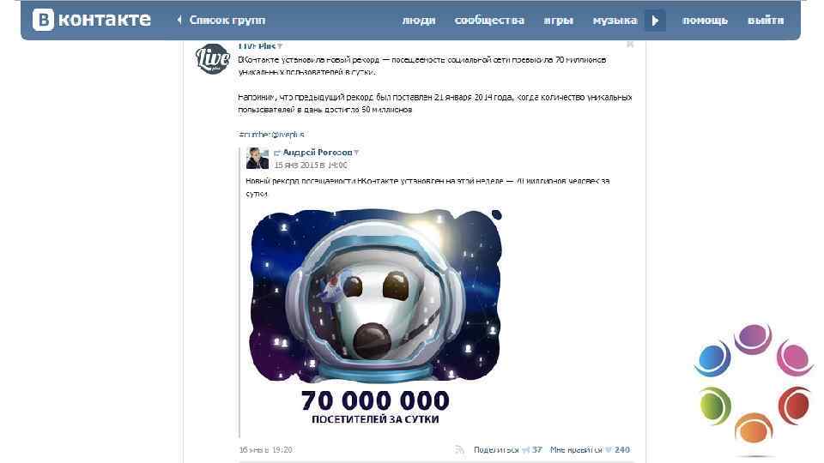Expand the dropdown arrow next to Live Plus
This screenshot has width=824, height=463.
click(x=280, y=46)
